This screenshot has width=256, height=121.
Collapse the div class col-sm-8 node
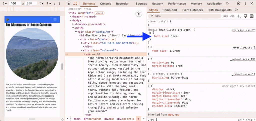pyautogui.click(x=82, y=50)
